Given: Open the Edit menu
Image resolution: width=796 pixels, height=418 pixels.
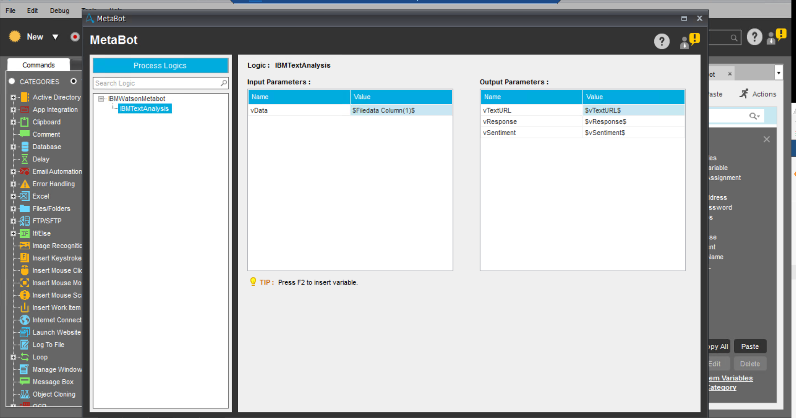Looking at the screenshot, I should (x=33, y=11).
